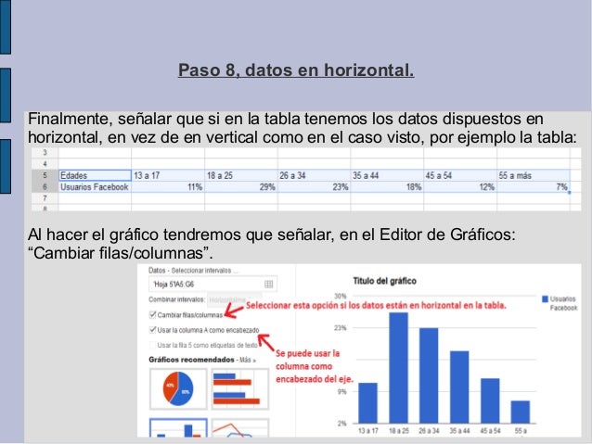The width and height of the screenshot is (592, 444).
Task: Click the 35 a 44 bar in chart
Action: 459,387
